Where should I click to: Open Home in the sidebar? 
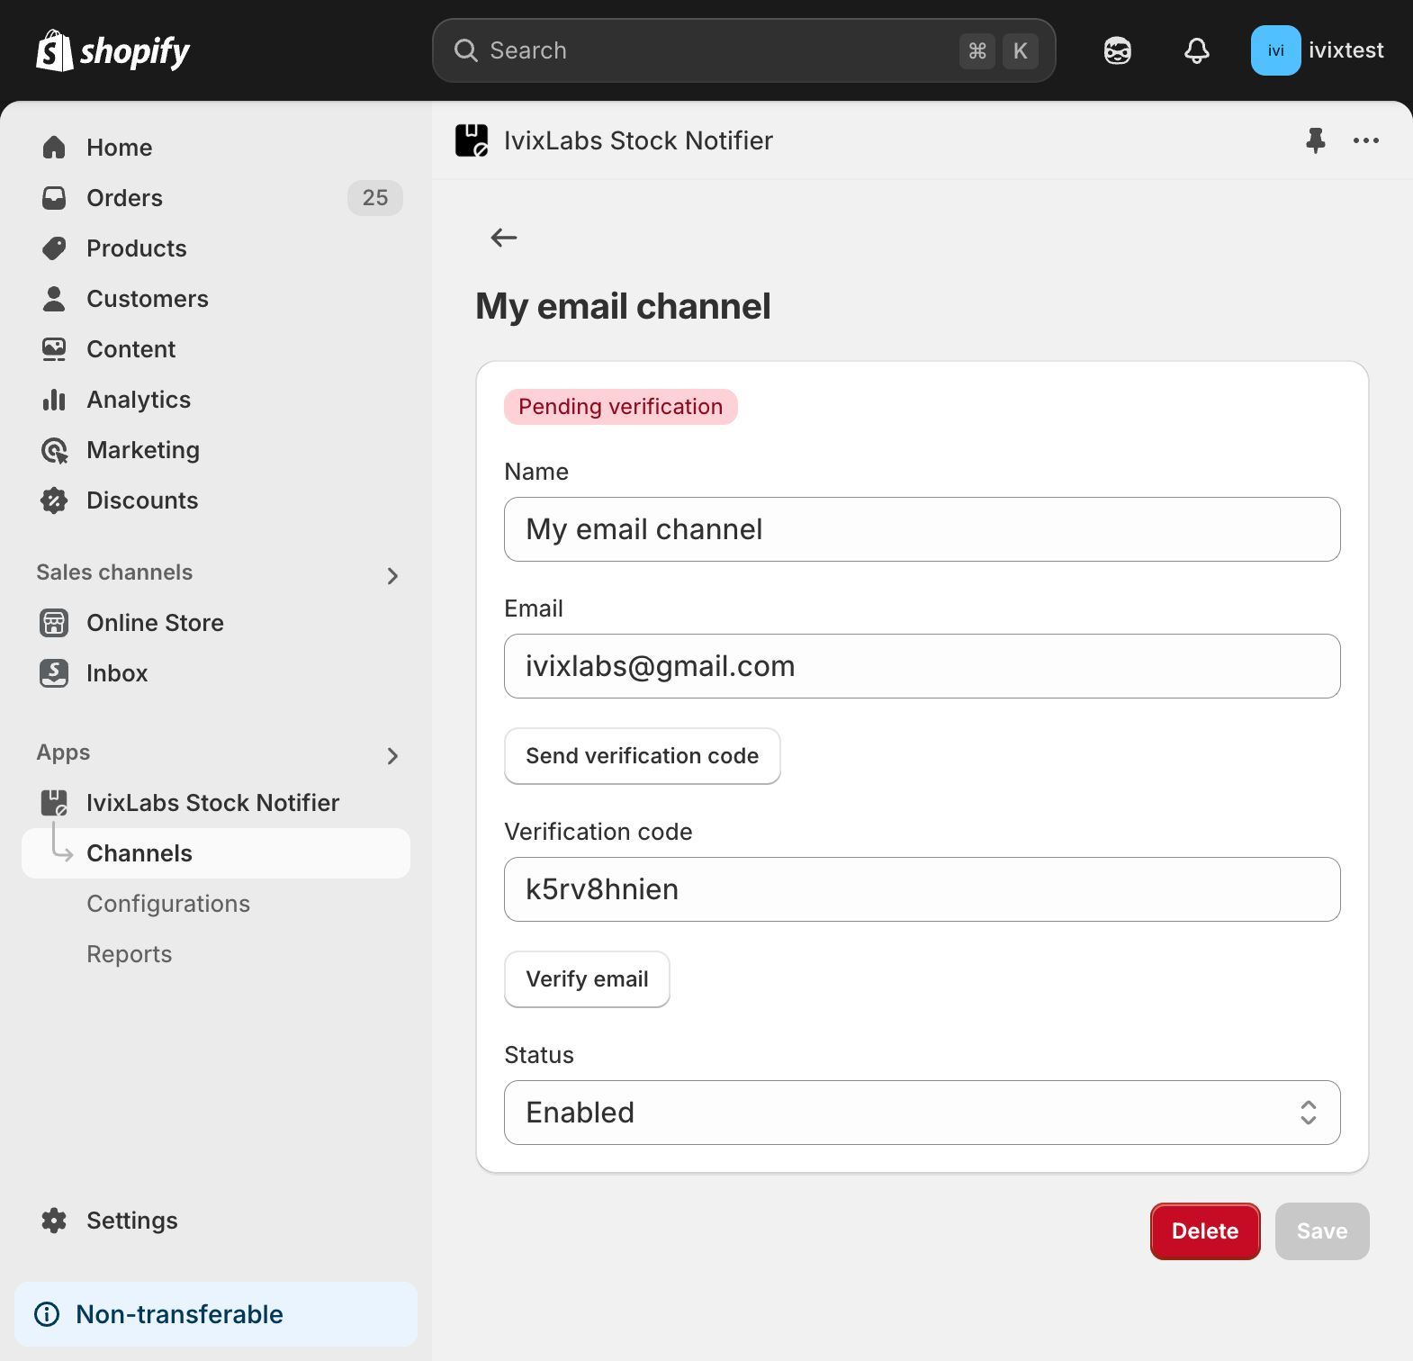point(216,148)
